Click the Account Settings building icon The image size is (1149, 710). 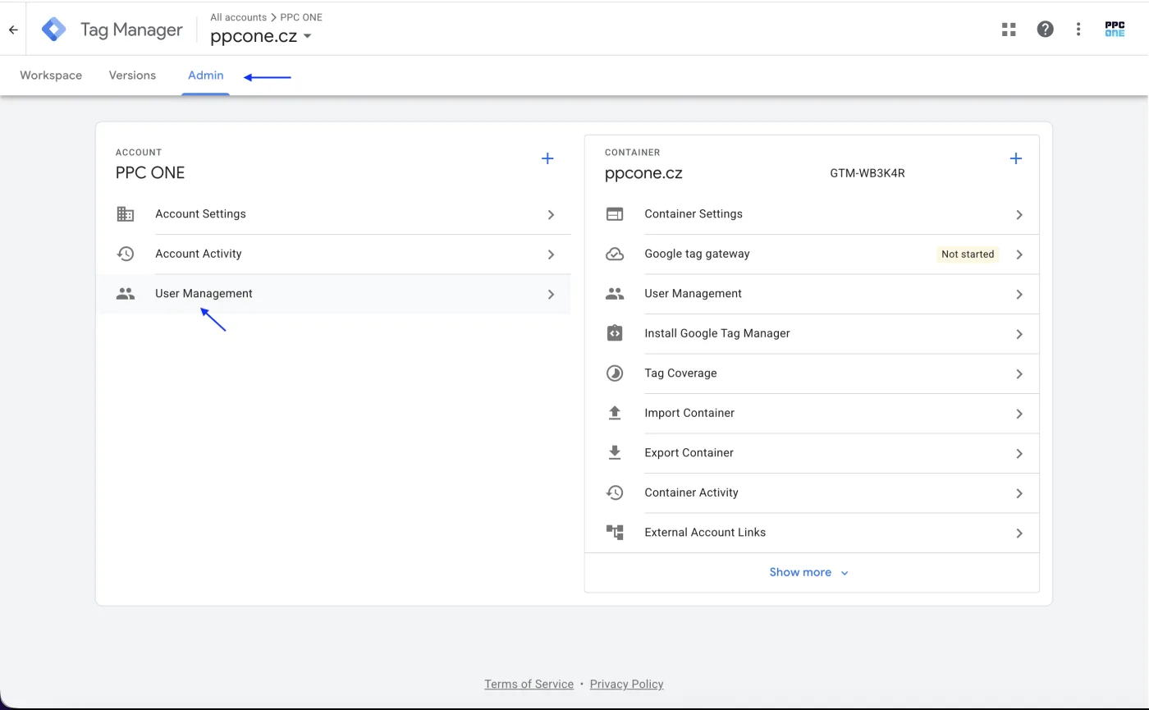pyautogui.click(x=126, y=214)
